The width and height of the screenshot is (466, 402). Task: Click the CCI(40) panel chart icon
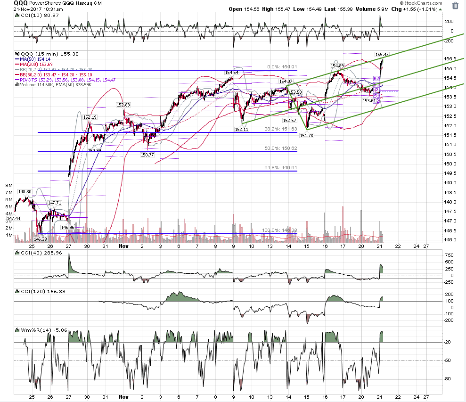pos(17,253)
